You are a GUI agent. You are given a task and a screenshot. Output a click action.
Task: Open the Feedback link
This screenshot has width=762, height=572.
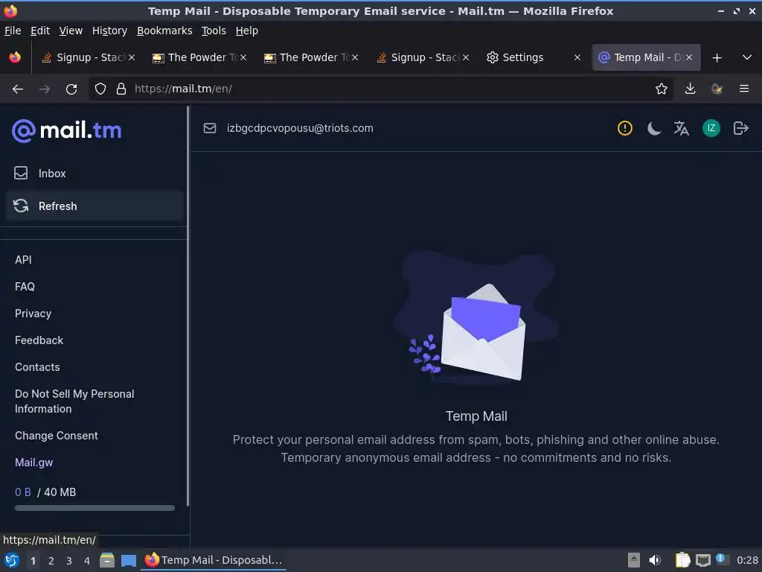pos(39,340)
